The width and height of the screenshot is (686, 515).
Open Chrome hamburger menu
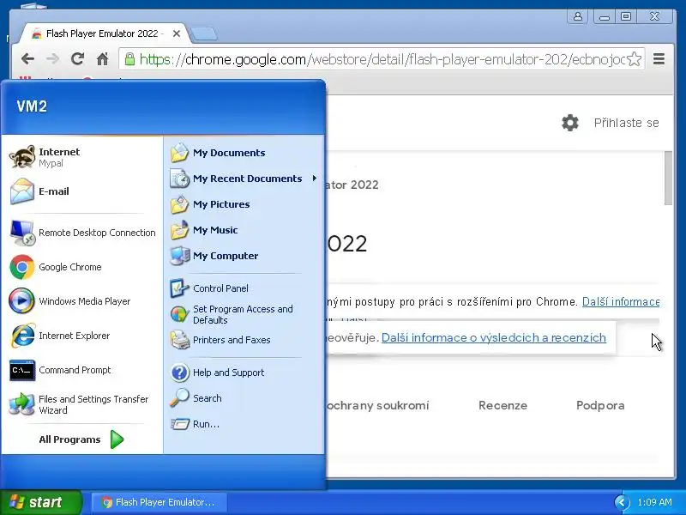[x=659, y=58]
